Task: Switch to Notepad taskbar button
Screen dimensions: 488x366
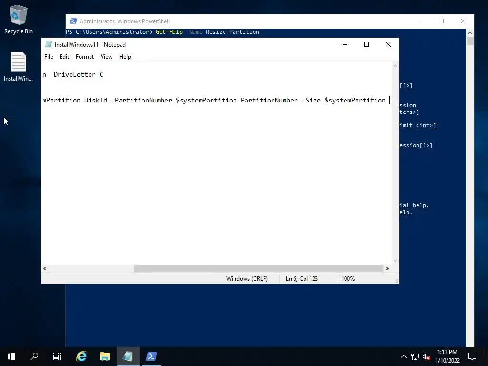Action: coord(128,356)
